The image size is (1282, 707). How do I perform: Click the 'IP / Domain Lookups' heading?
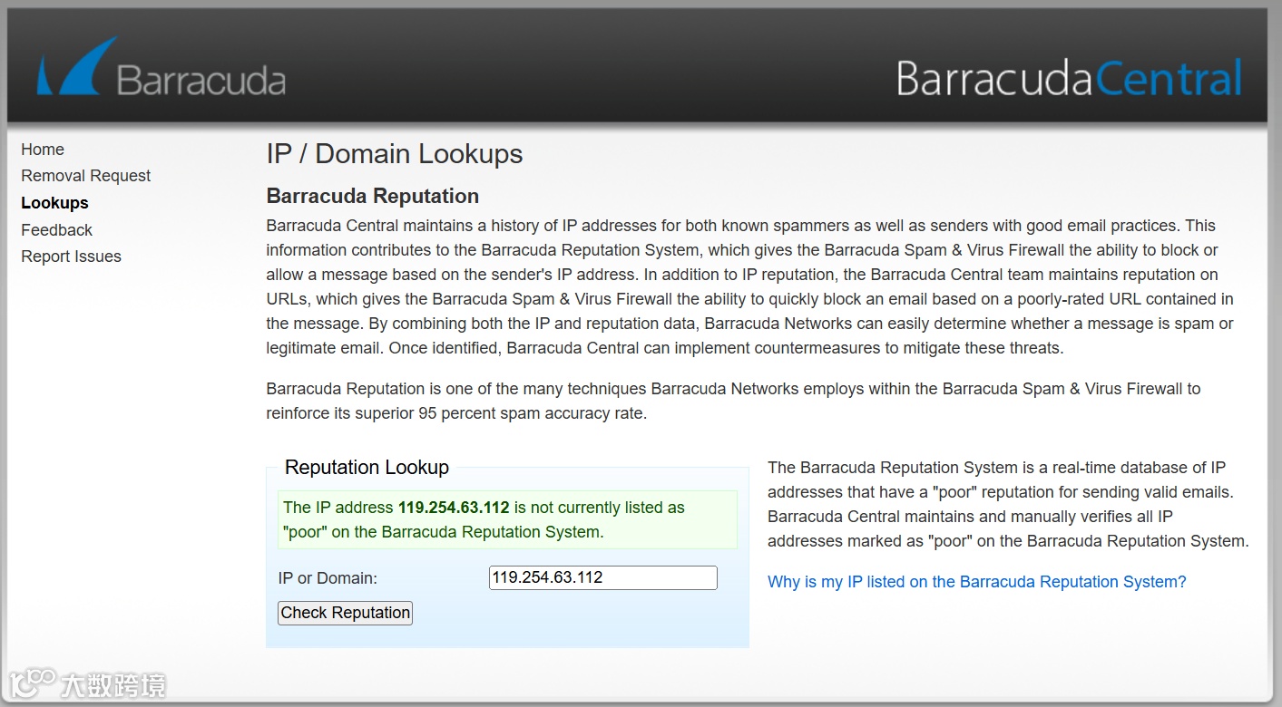coord(395,154)
